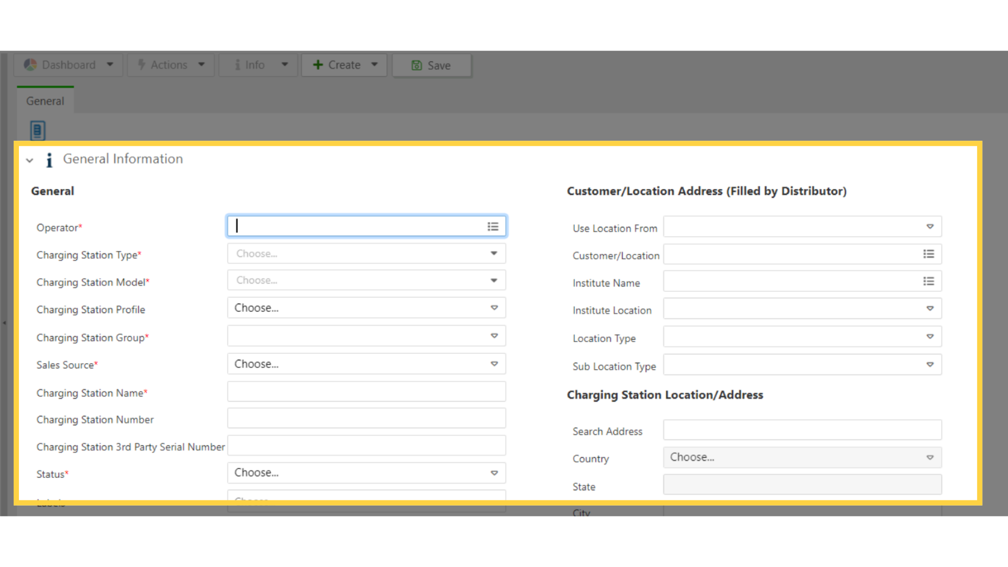
Task: Open the Customer/Location lookup list icon
Action: [x=929, y=254]
